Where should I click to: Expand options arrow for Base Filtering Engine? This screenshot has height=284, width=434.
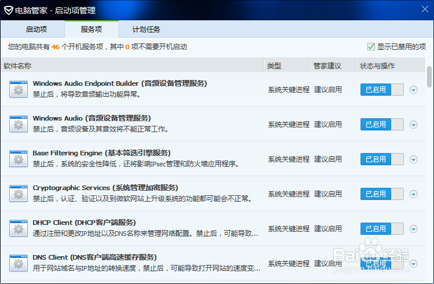point(414,159)
